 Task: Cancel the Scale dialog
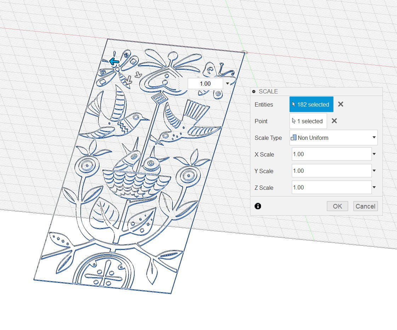point(365,206)
